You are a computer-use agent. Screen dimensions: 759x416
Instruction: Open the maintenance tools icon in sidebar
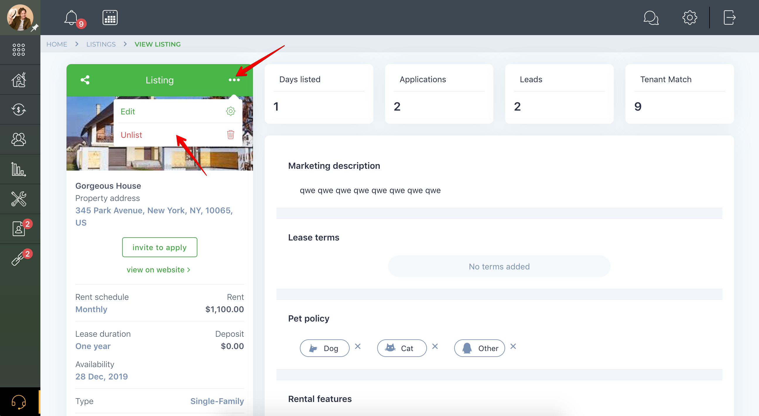[19, 199]
